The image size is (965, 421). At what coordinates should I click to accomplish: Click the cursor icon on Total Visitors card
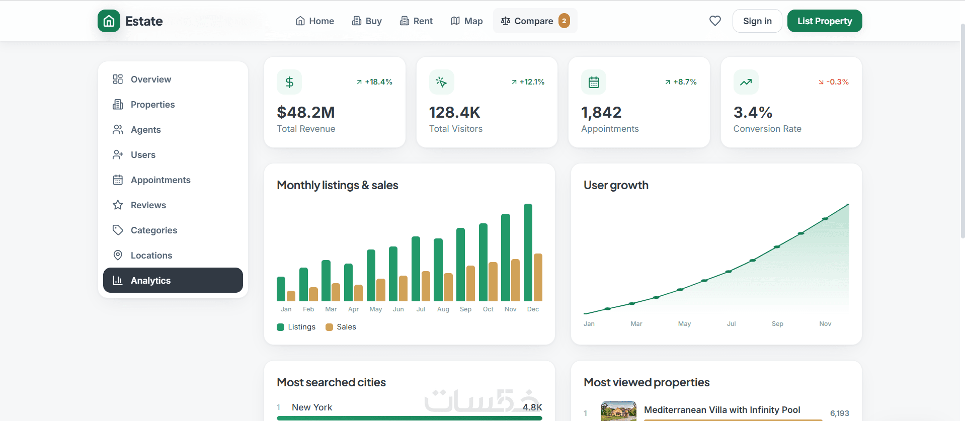coord(442,82)
